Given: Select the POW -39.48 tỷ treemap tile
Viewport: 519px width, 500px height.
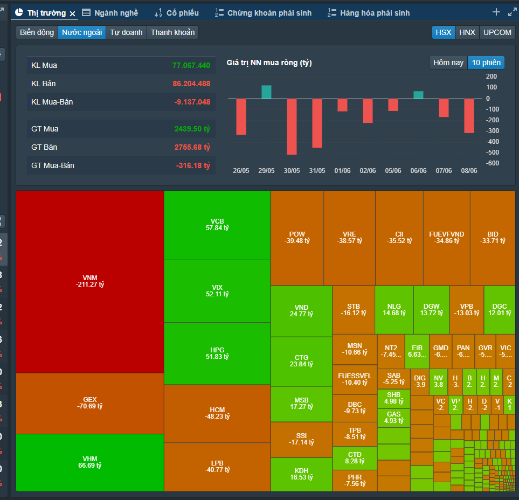Looking at the screenshot, I should coord(297,238).
